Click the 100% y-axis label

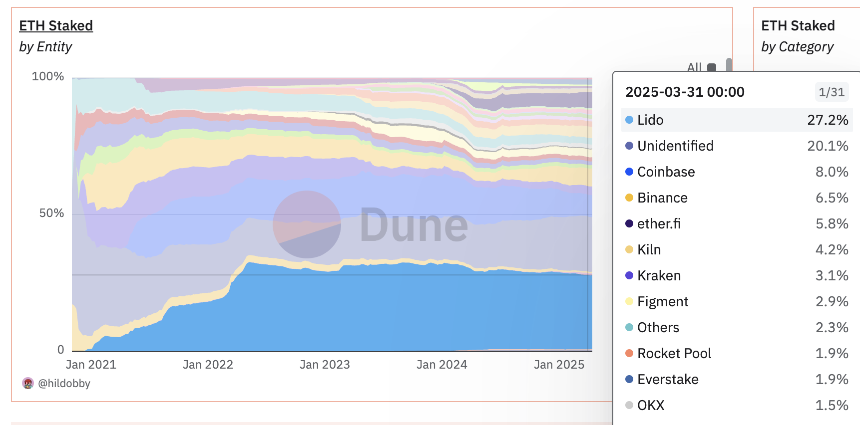(x=48, y=76)
